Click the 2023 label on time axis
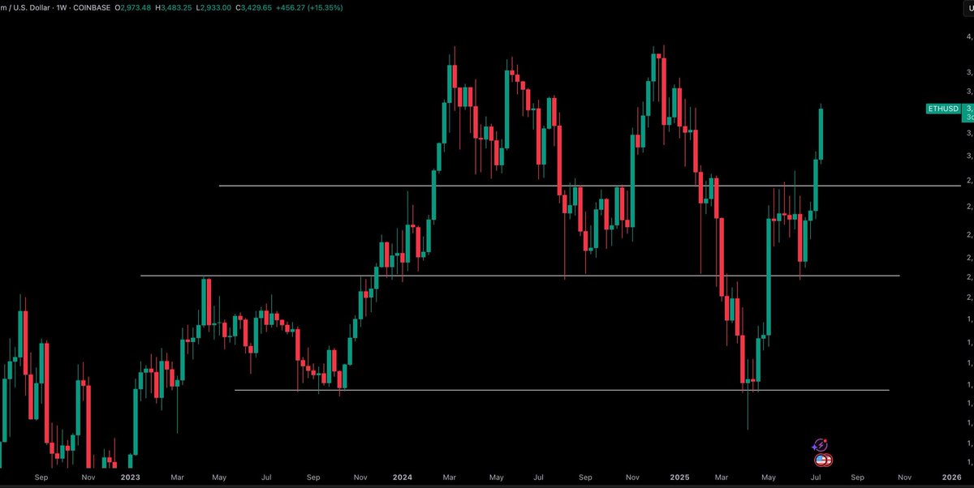This screenshot has width=974, height=488. coord(130,478)
